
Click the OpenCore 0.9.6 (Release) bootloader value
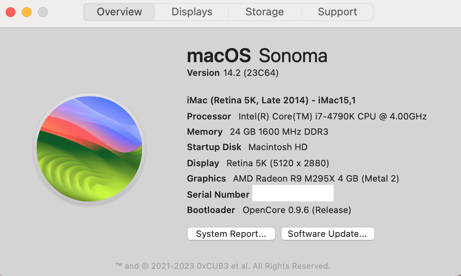pos(296,210)
